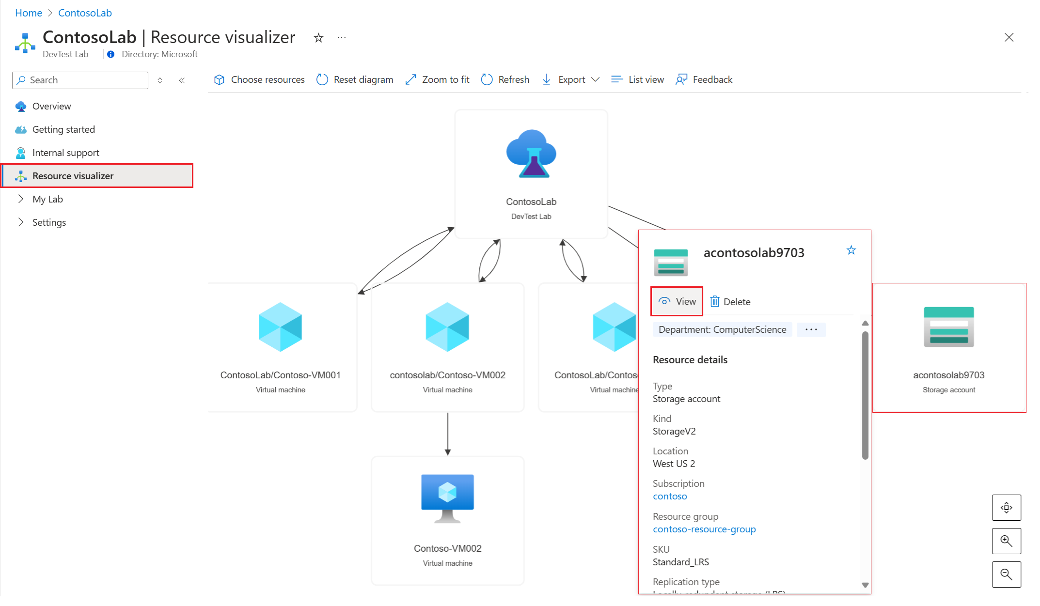Click the Refresh toolbar button
1040x606 pixels.
(505, 79)
